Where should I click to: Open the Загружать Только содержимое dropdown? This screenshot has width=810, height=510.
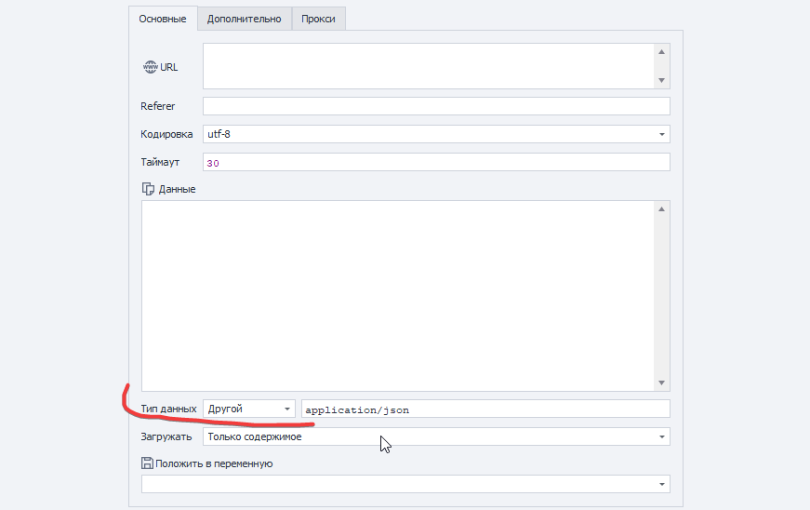[x=436, y=436]
